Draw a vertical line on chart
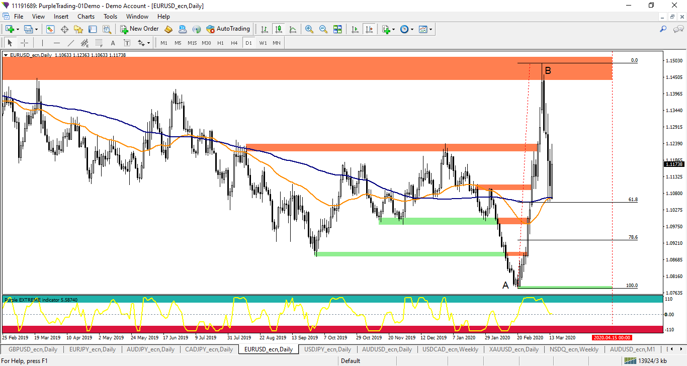 (x=43, y=43)
